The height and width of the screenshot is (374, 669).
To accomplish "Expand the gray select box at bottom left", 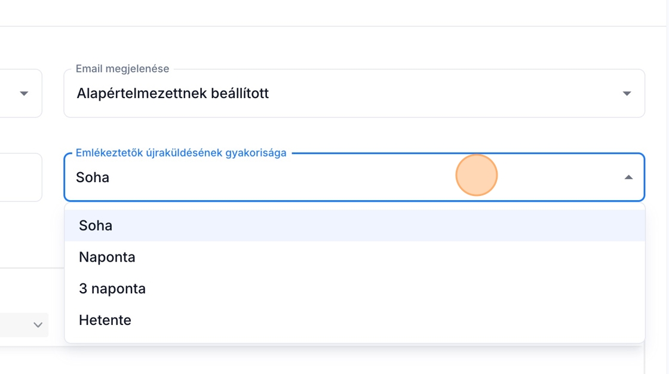I will point(18,325).
